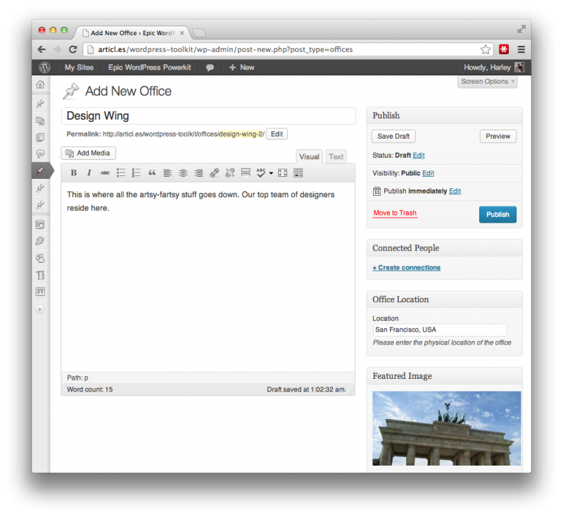563x517 pixels.
Task: Open the Chrome hamburger menu
Action: 521,49
